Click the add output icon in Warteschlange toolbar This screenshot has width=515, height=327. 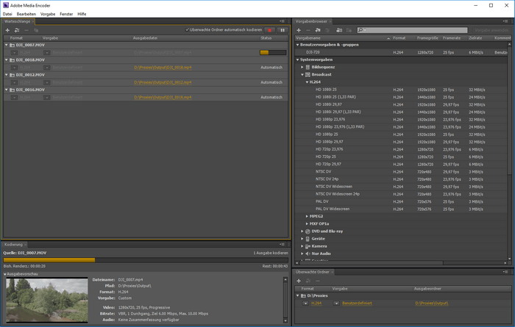pos(17,30)
